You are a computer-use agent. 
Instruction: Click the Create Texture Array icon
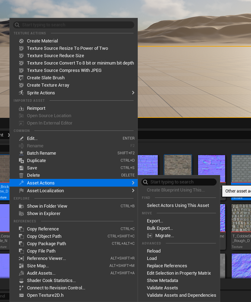click(21, 85)
